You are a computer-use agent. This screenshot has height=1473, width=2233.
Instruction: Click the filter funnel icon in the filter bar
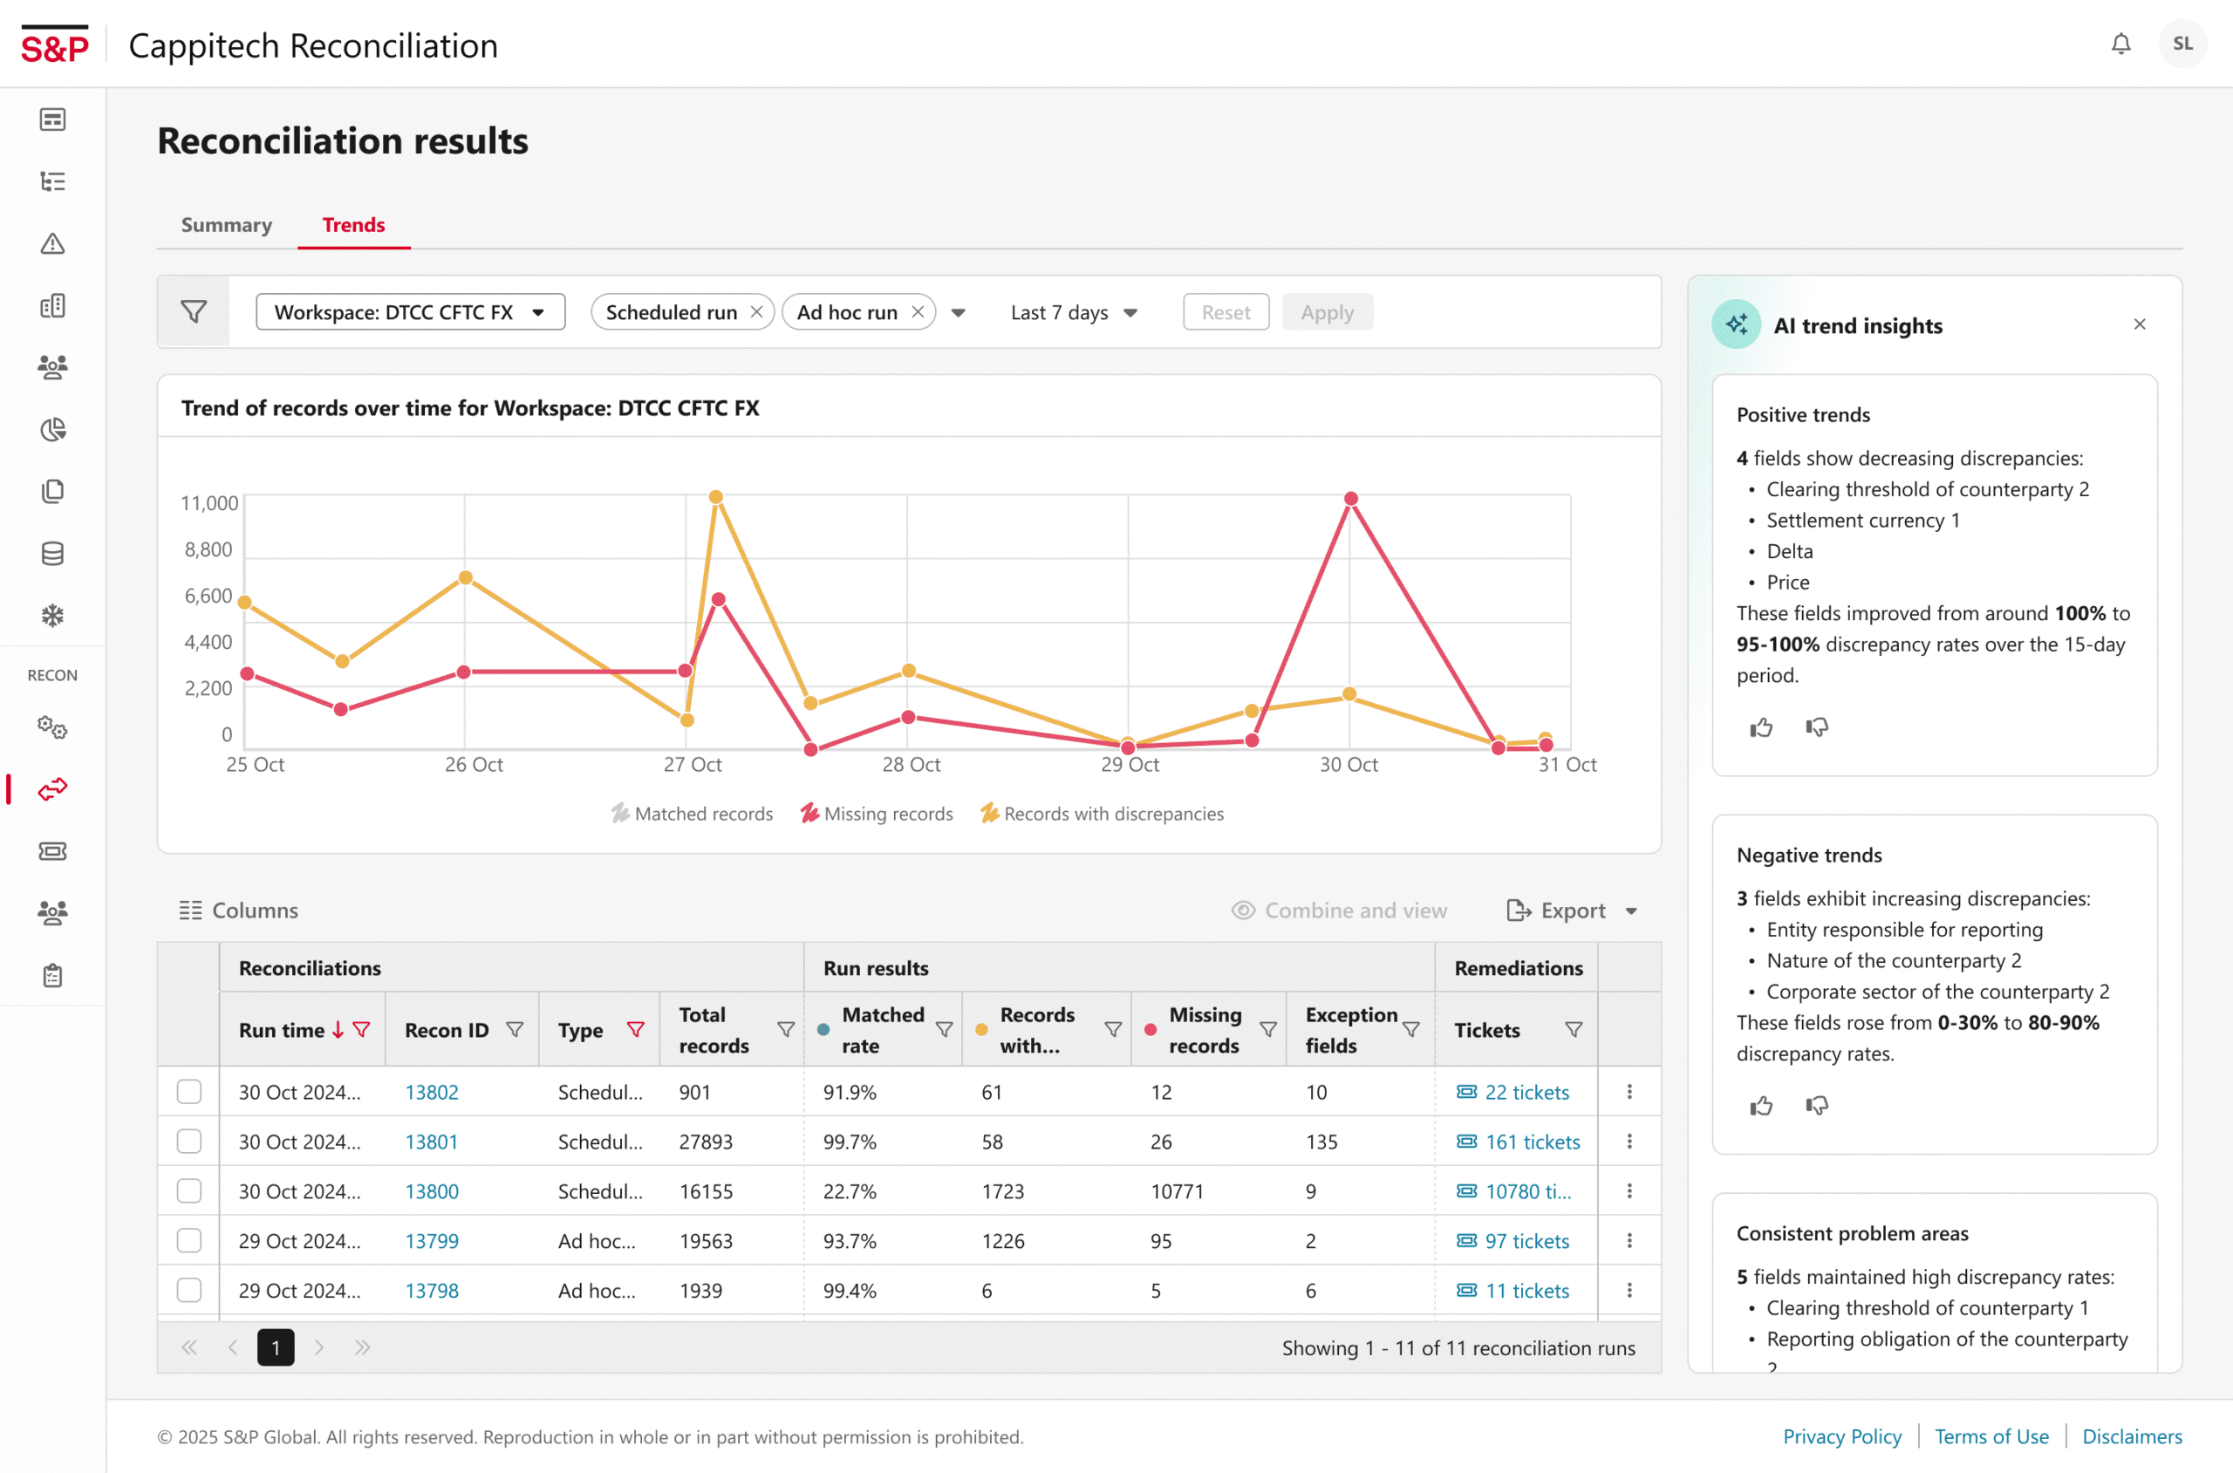tap(194, 312)
